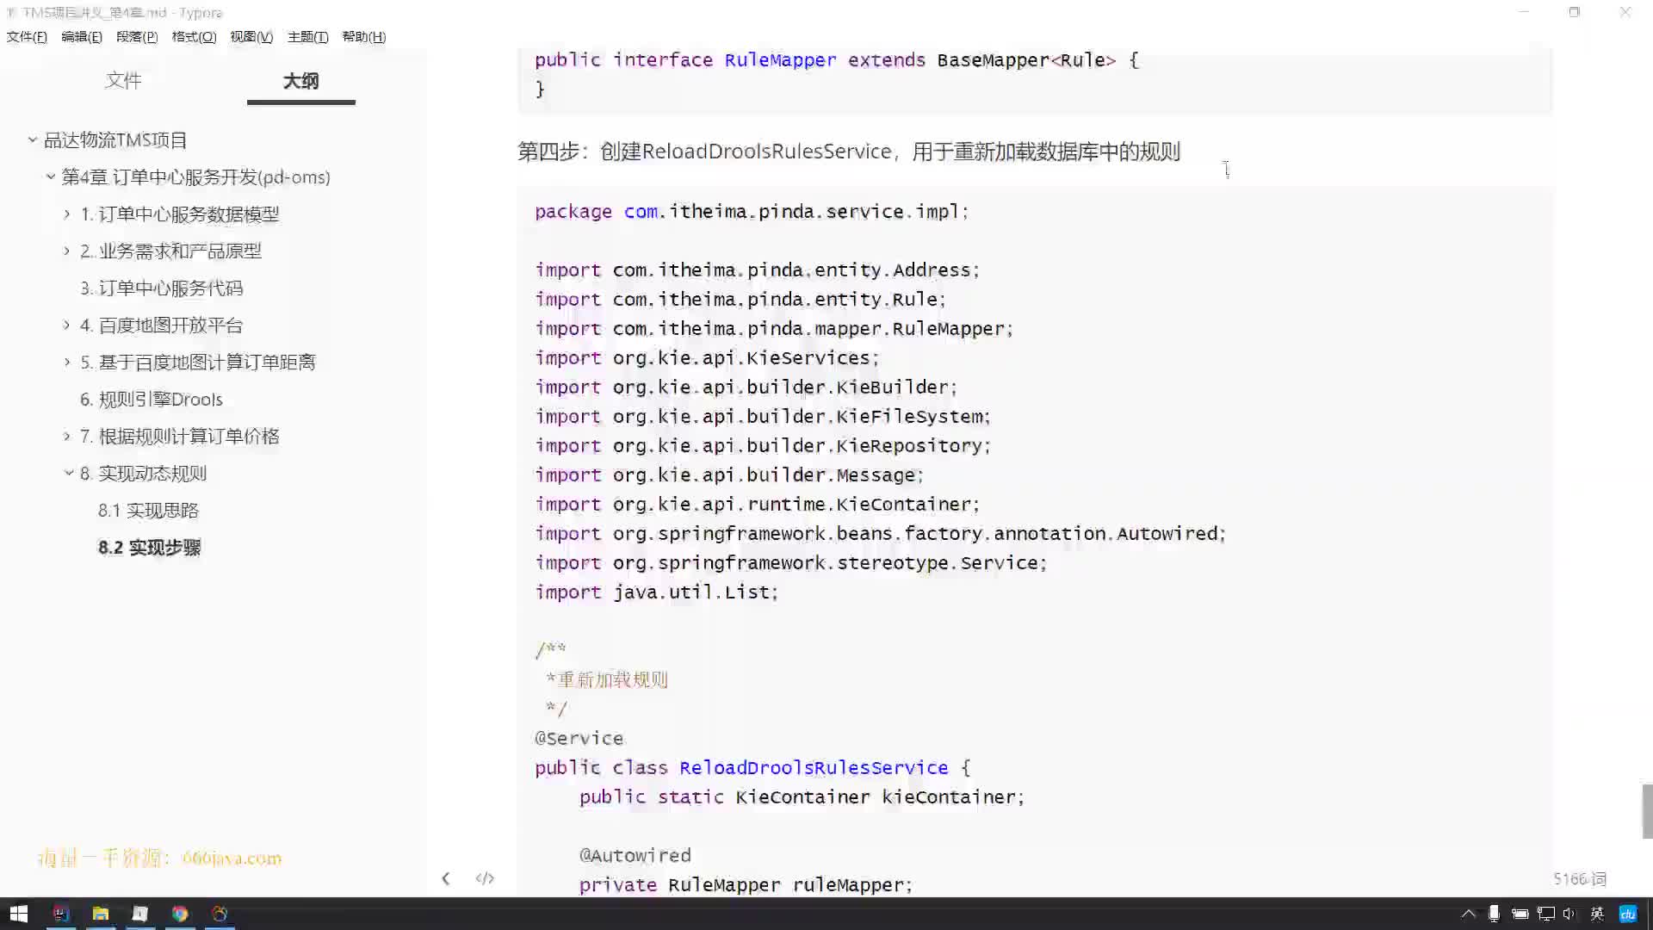Expand 7. 根据规则计算订单价格 section

pyautogui.click(x=67, y=436)
